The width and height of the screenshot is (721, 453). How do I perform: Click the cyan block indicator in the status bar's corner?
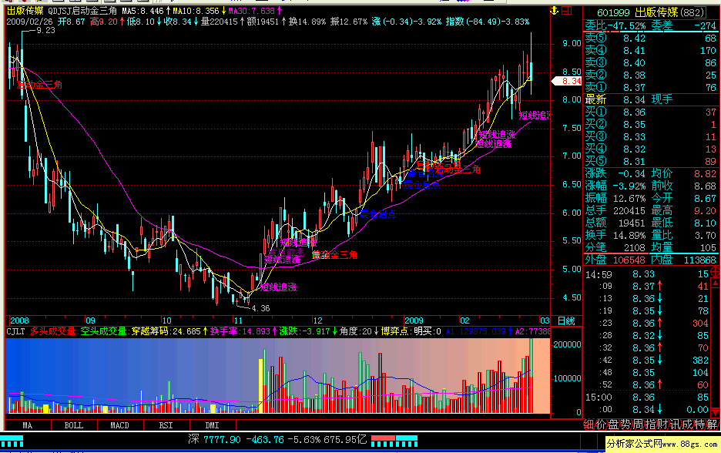(x=12, y=441)
